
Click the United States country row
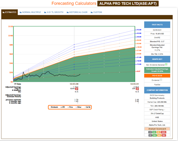pyautogui.click(x=157, y=121)
